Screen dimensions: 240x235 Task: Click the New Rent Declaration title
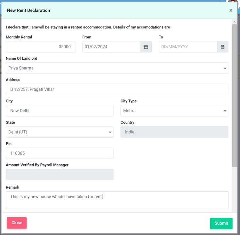point(28,11)
